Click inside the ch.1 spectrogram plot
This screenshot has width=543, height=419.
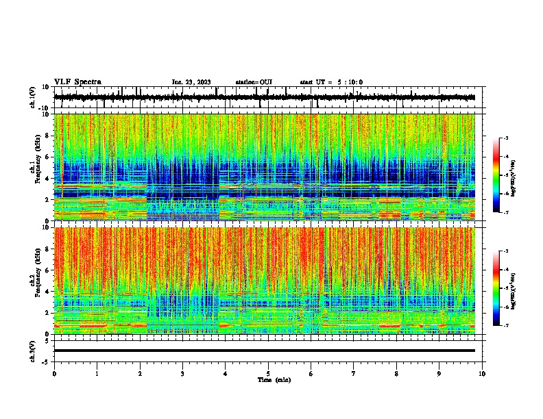[x=265, y=167]
